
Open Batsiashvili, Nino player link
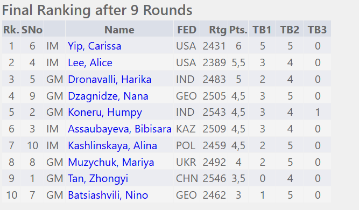point(108,195)
